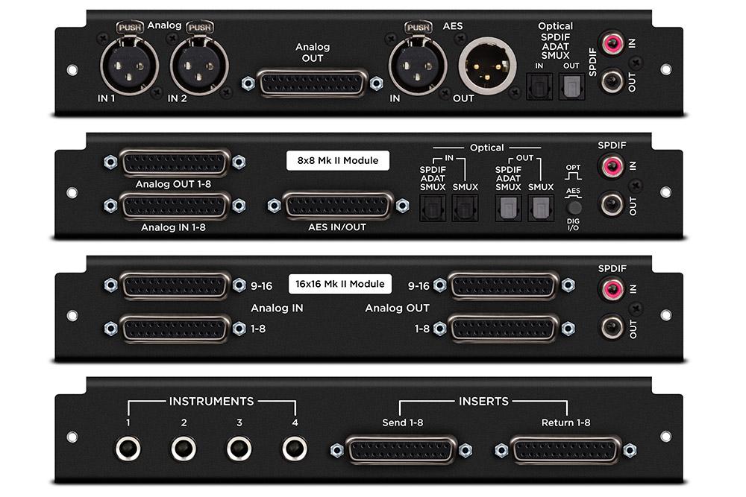Select the AES OUT male XLR connector
Screen dimensions: 746x497
(x=484, y=68)
